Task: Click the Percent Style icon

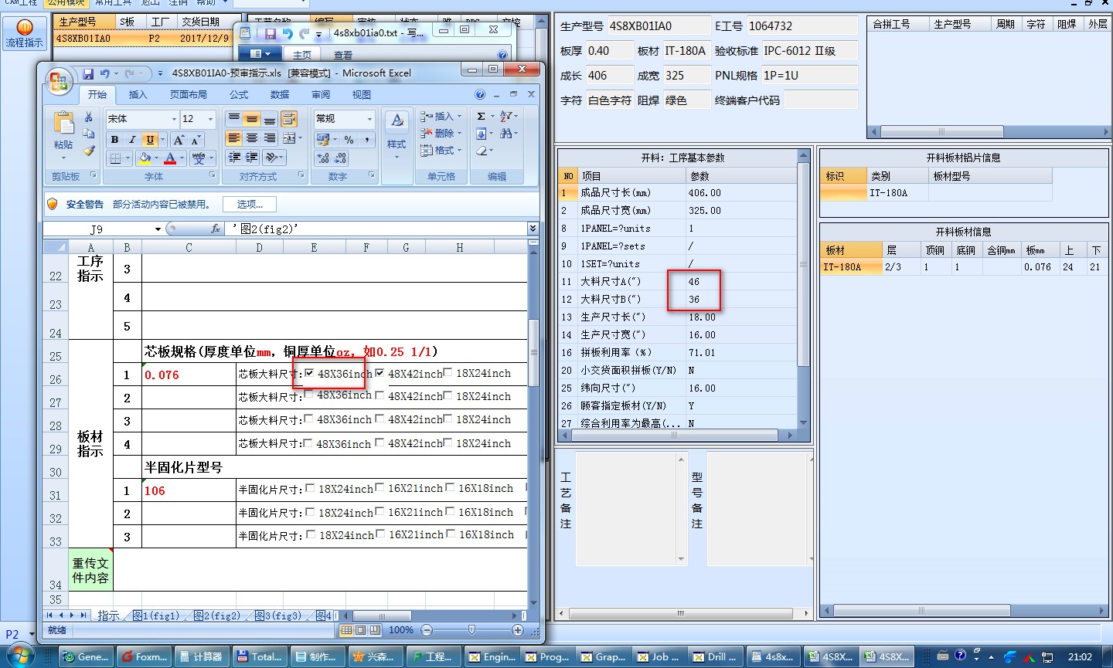Action: tap(349, 140)
